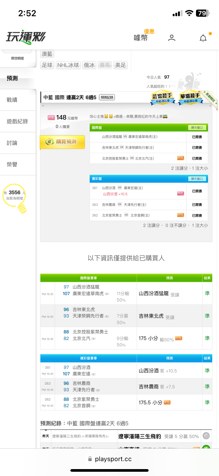Open the 預測記錄 button
The width and height of the screenshot is (219, 476).
click(107, 97)
